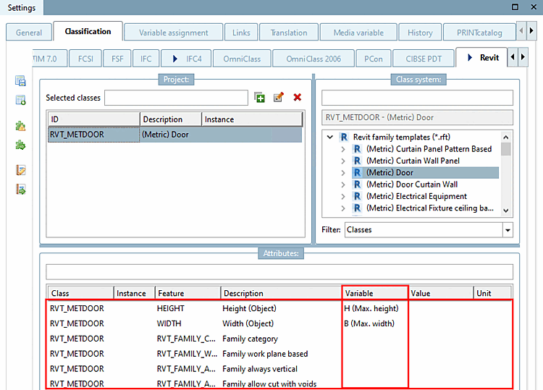Click the edit class pencil icon
Screen dimensions: 543x390
click(x=278, y=98)
